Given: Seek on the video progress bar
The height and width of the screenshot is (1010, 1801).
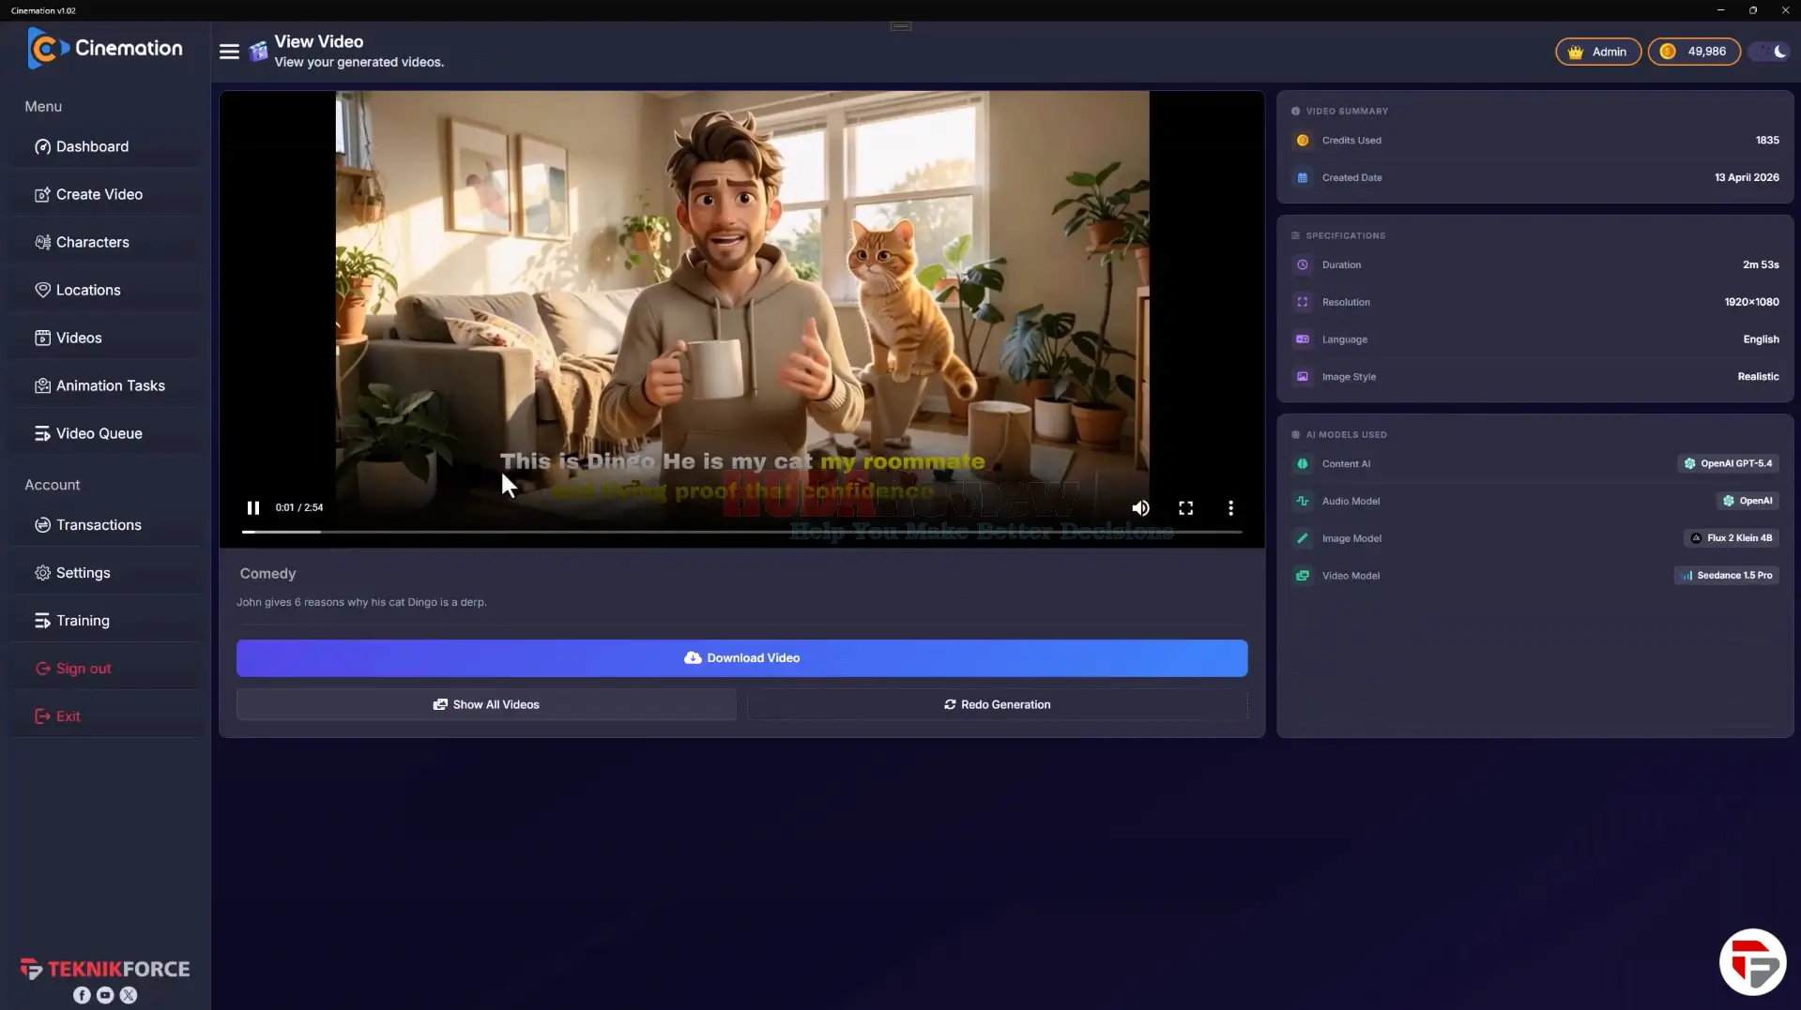Looking at the screenshot, I should [741, 532].
